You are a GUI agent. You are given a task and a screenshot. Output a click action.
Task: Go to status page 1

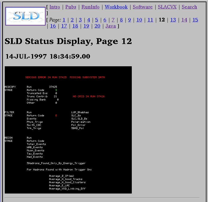tap(64, 20)
